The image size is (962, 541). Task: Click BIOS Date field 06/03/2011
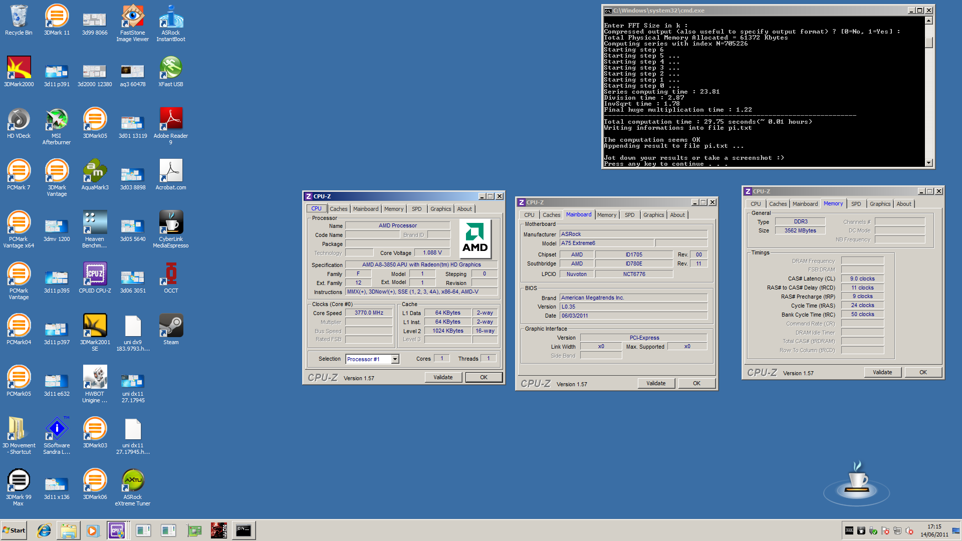[x=633, y=316]
